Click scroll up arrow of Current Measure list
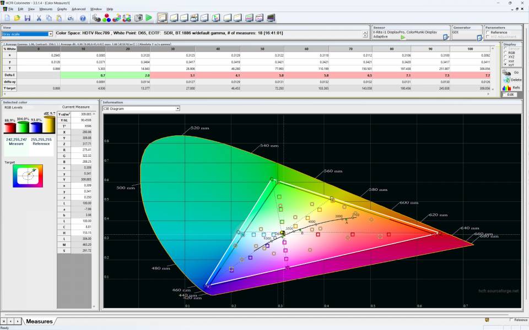 (94, 114)
